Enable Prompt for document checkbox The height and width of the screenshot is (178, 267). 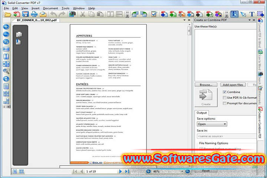click(225, 103)
